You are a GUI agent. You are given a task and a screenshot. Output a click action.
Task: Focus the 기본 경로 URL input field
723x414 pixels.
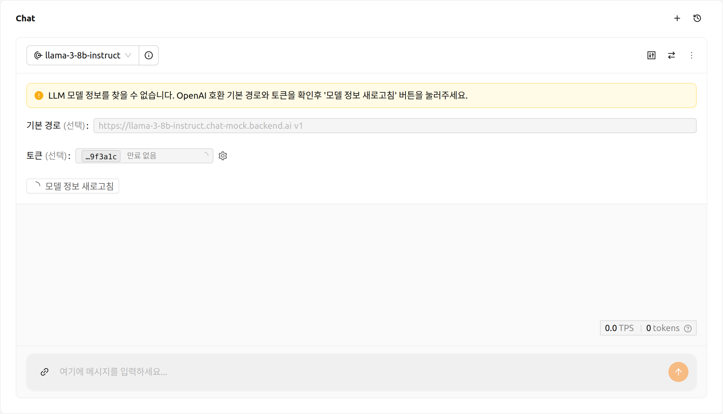coord(395,126)
